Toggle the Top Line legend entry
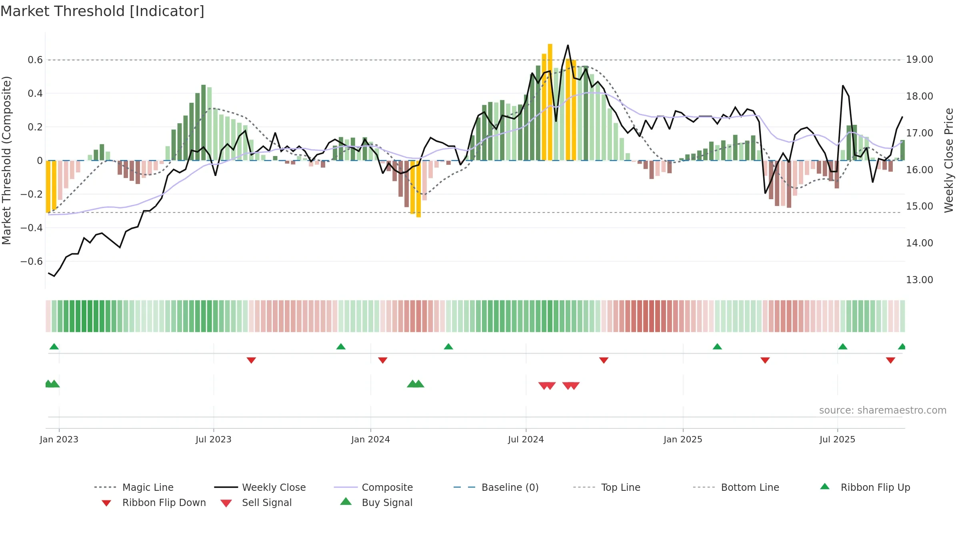The image size is (960, 540). pyautogui.click(x=606, y=487)
